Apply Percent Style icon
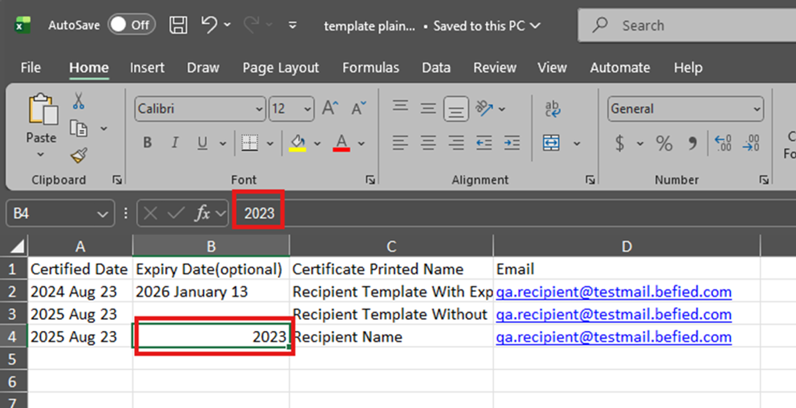Viewport: 796px width, 408px height. click(x=664, y=143)
